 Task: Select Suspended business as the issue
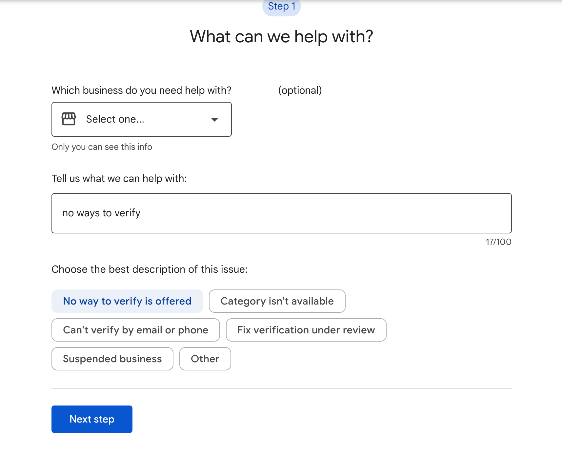point(112,359)
